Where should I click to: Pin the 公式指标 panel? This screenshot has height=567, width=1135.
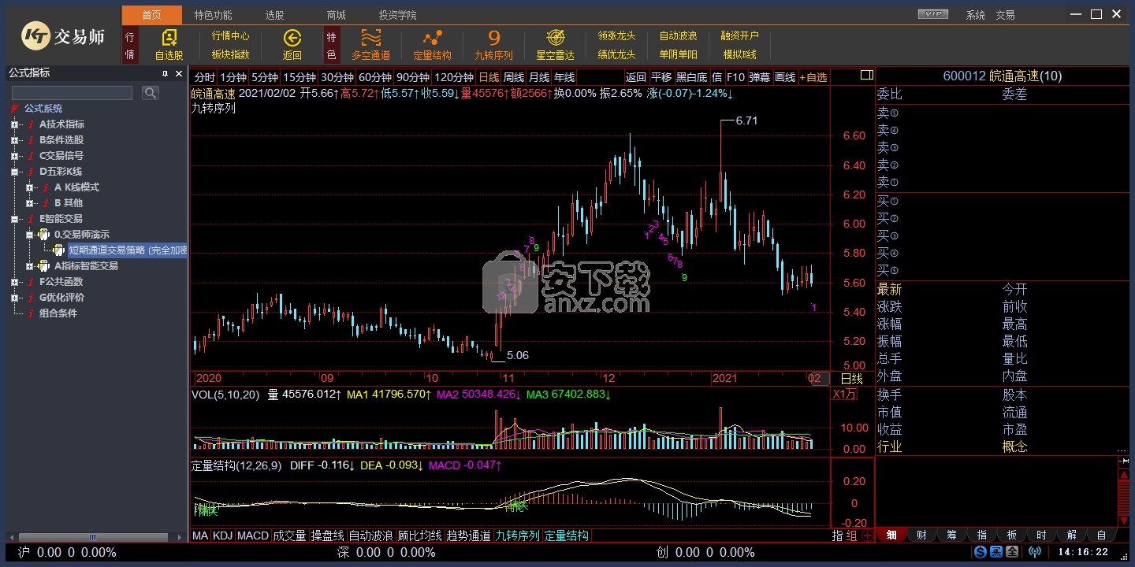click(x=166, y=73)
